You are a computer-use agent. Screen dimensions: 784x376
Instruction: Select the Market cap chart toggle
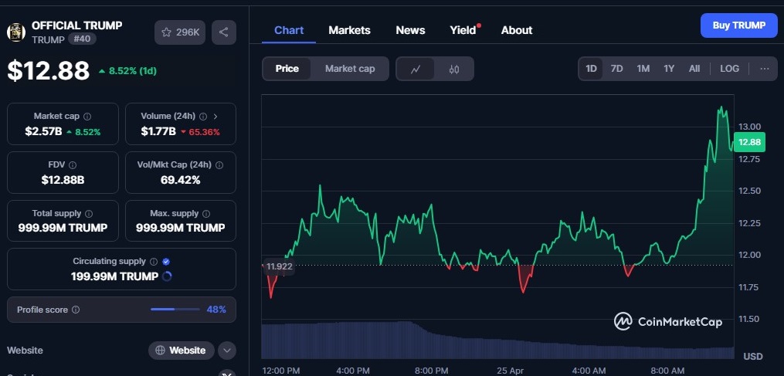[350, 69]
